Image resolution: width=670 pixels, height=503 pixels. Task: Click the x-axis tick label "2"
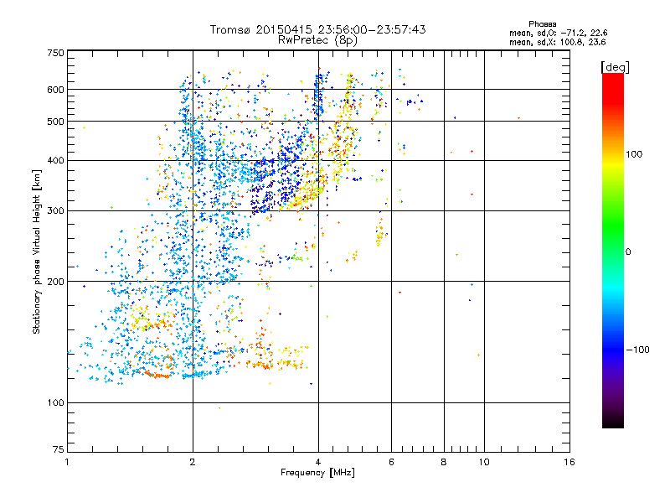pyautogui.click(x=193, y=462)
